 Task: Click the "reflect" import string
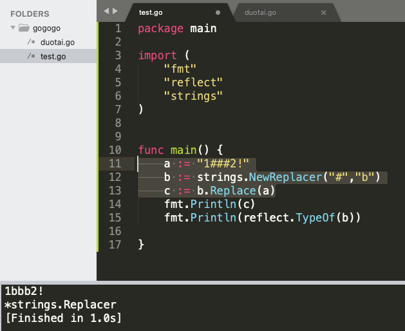(x=193, y=82)
